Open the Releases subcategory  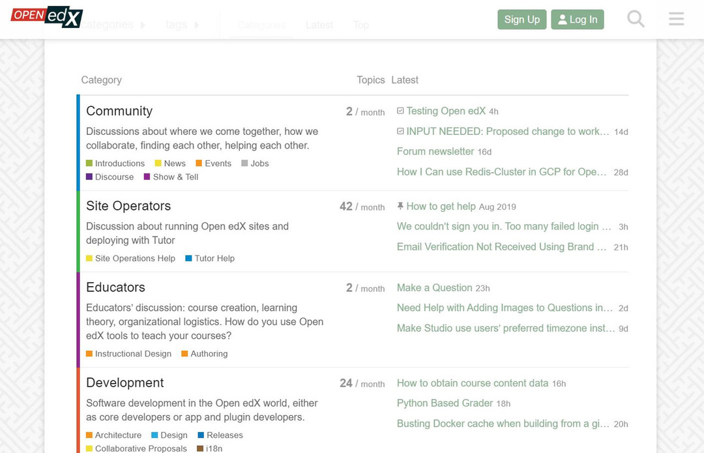point(220,435)
